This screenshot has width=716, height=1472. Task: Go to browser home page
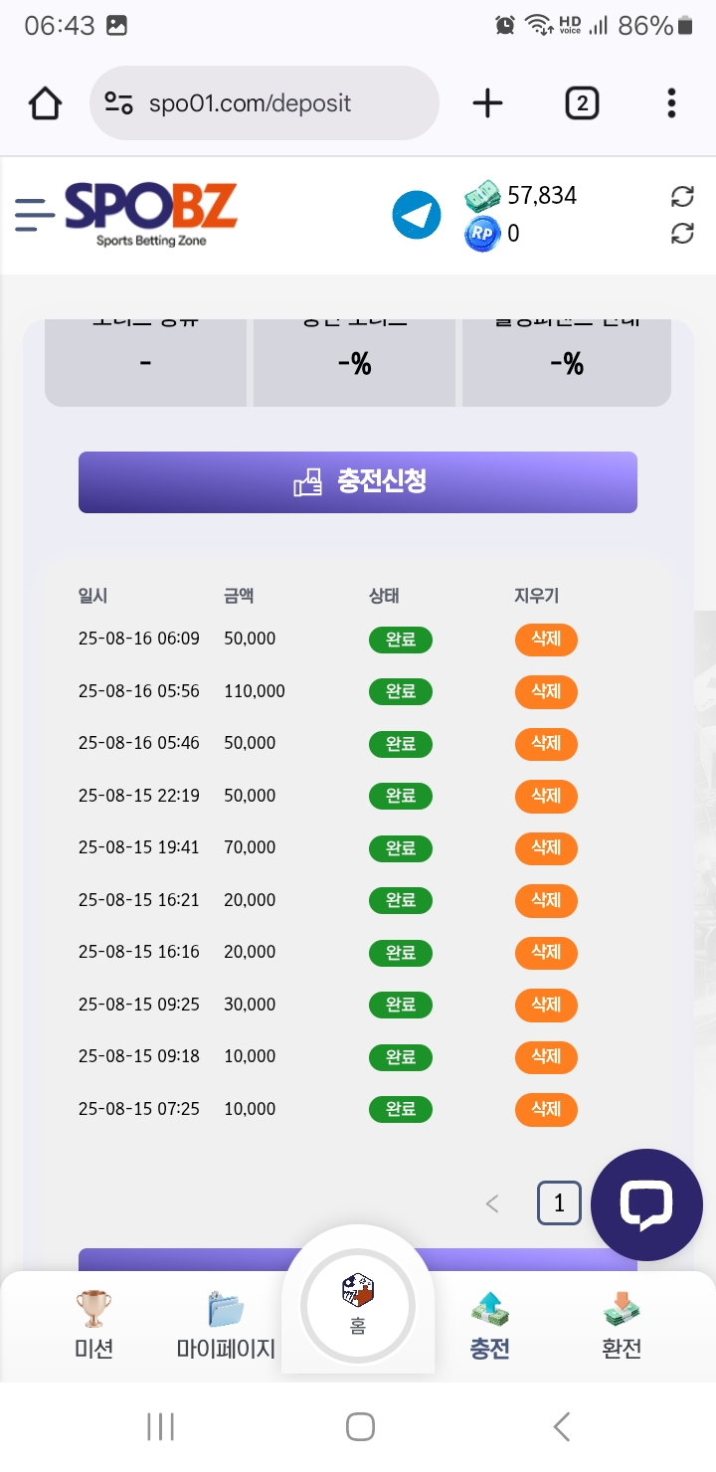pos(46,103)
